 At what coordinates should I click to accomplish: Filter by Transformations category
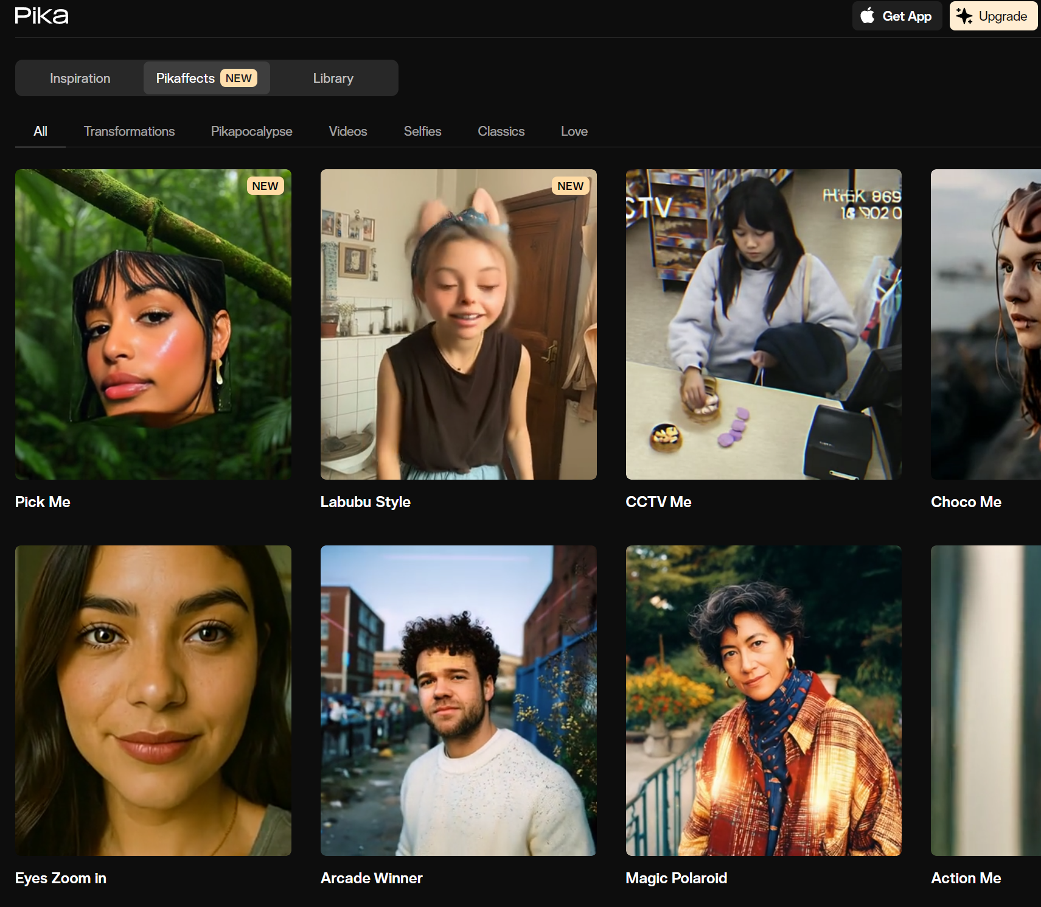129,131
